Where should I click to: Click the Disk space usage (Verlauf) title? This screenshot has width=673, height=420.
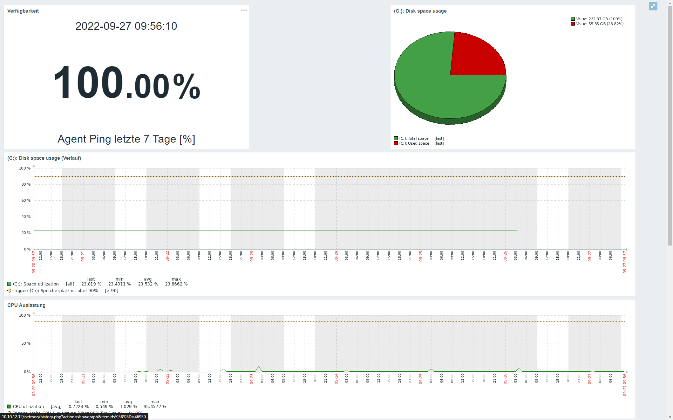tap(44, 158)
